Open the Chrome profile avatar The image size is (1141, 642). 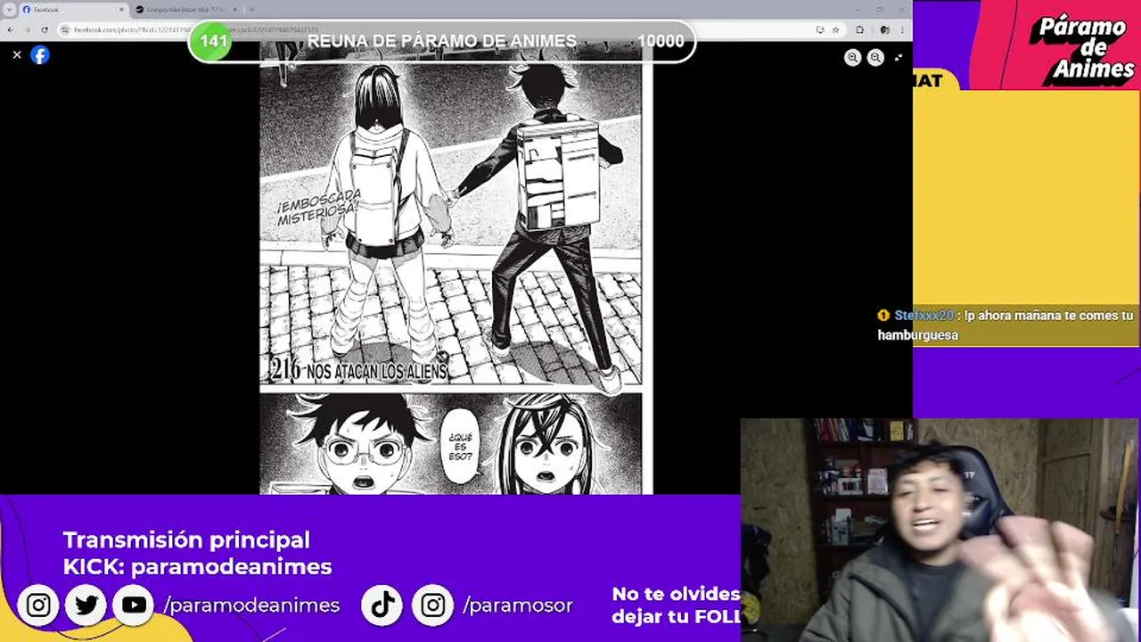pos(884,29)
